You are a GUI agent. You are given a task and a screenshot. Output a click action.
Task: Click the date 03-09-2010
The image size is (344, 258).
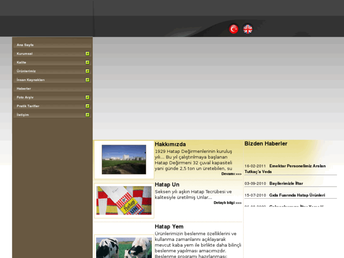[255, 184]
